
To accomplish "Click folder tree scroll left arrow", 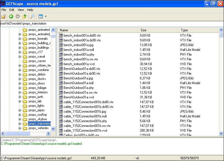I will tap(3, 134).
